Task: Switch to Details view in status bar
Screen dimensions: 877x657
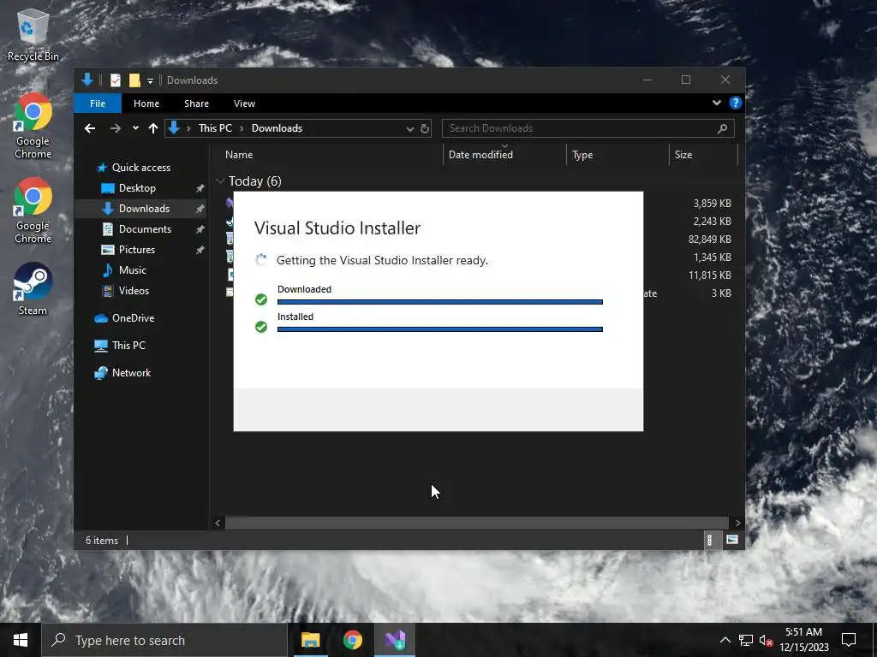Action: coord(710,541)
